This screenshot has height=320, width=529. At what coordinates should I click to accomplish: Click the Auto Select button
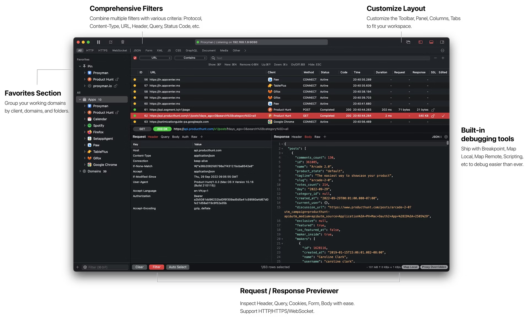(x=177, y=267)
